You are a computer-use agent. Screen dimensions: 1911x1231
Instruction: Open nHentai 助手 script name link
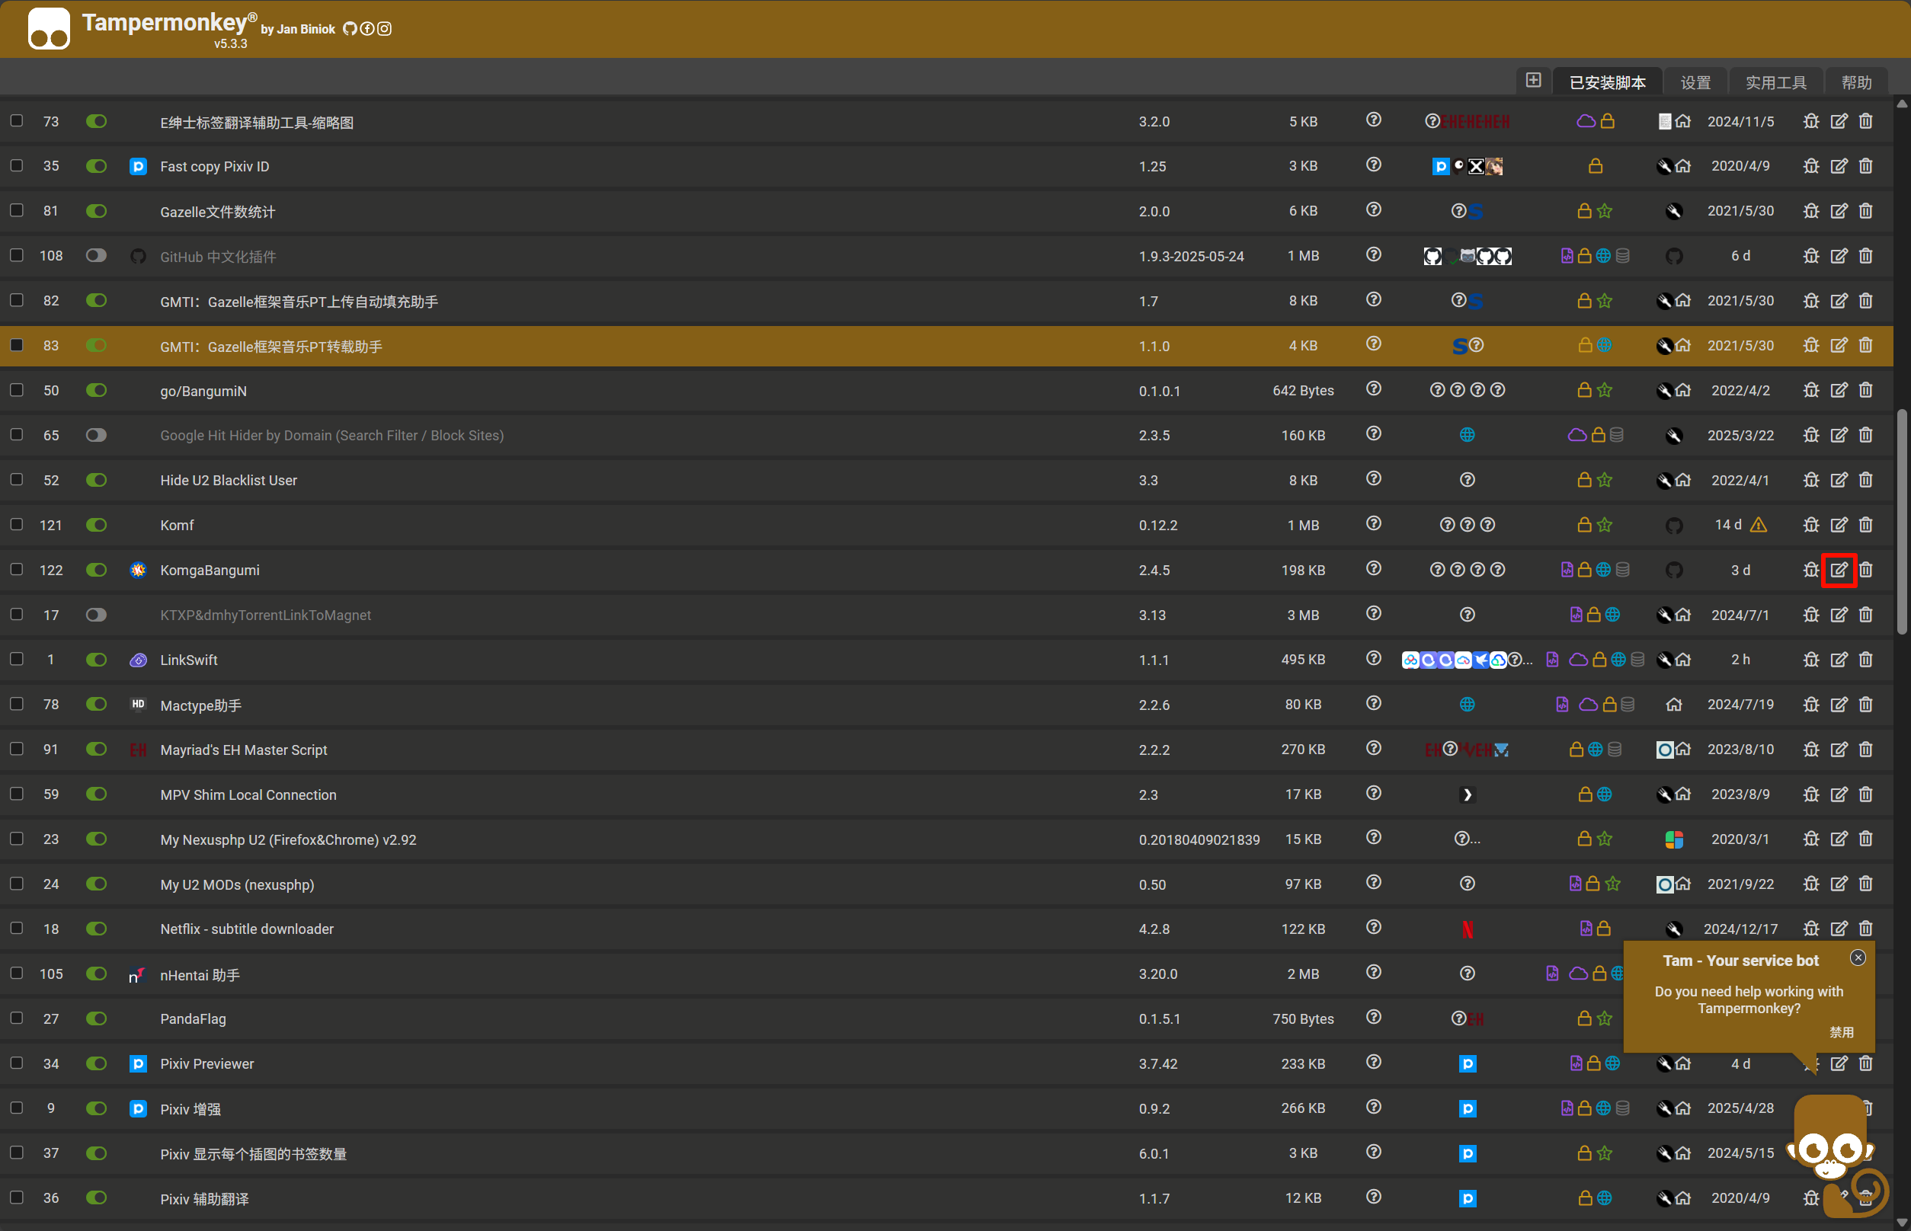coord(200,974)
